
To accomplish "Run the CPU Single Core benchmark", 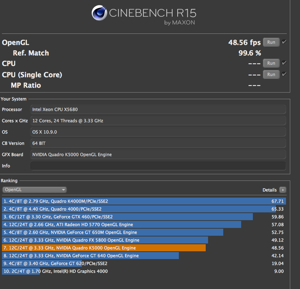I will (271, 75).
